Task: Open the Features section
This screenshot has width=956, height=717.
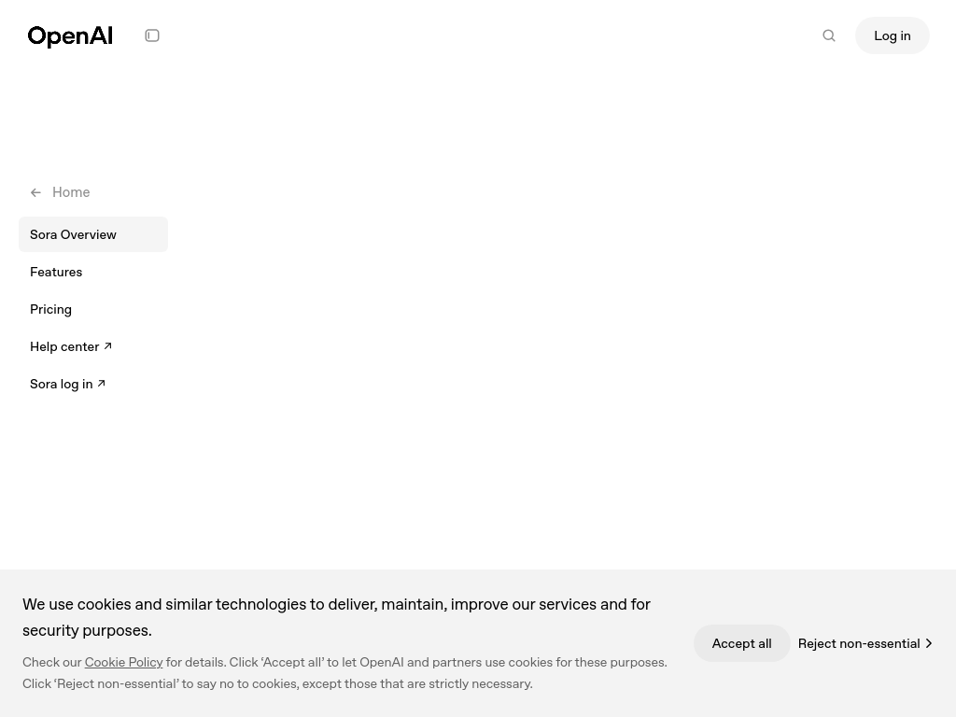Action: point(56,272)
